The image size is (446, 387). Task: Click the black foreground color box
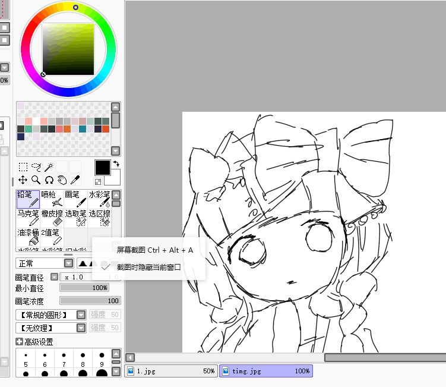(102, 168)
